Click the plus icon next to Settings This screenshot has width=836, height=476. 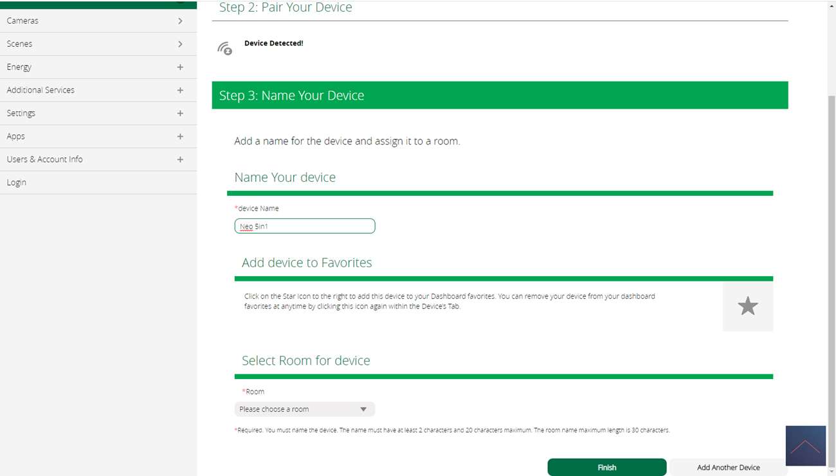tap(180, 114)
